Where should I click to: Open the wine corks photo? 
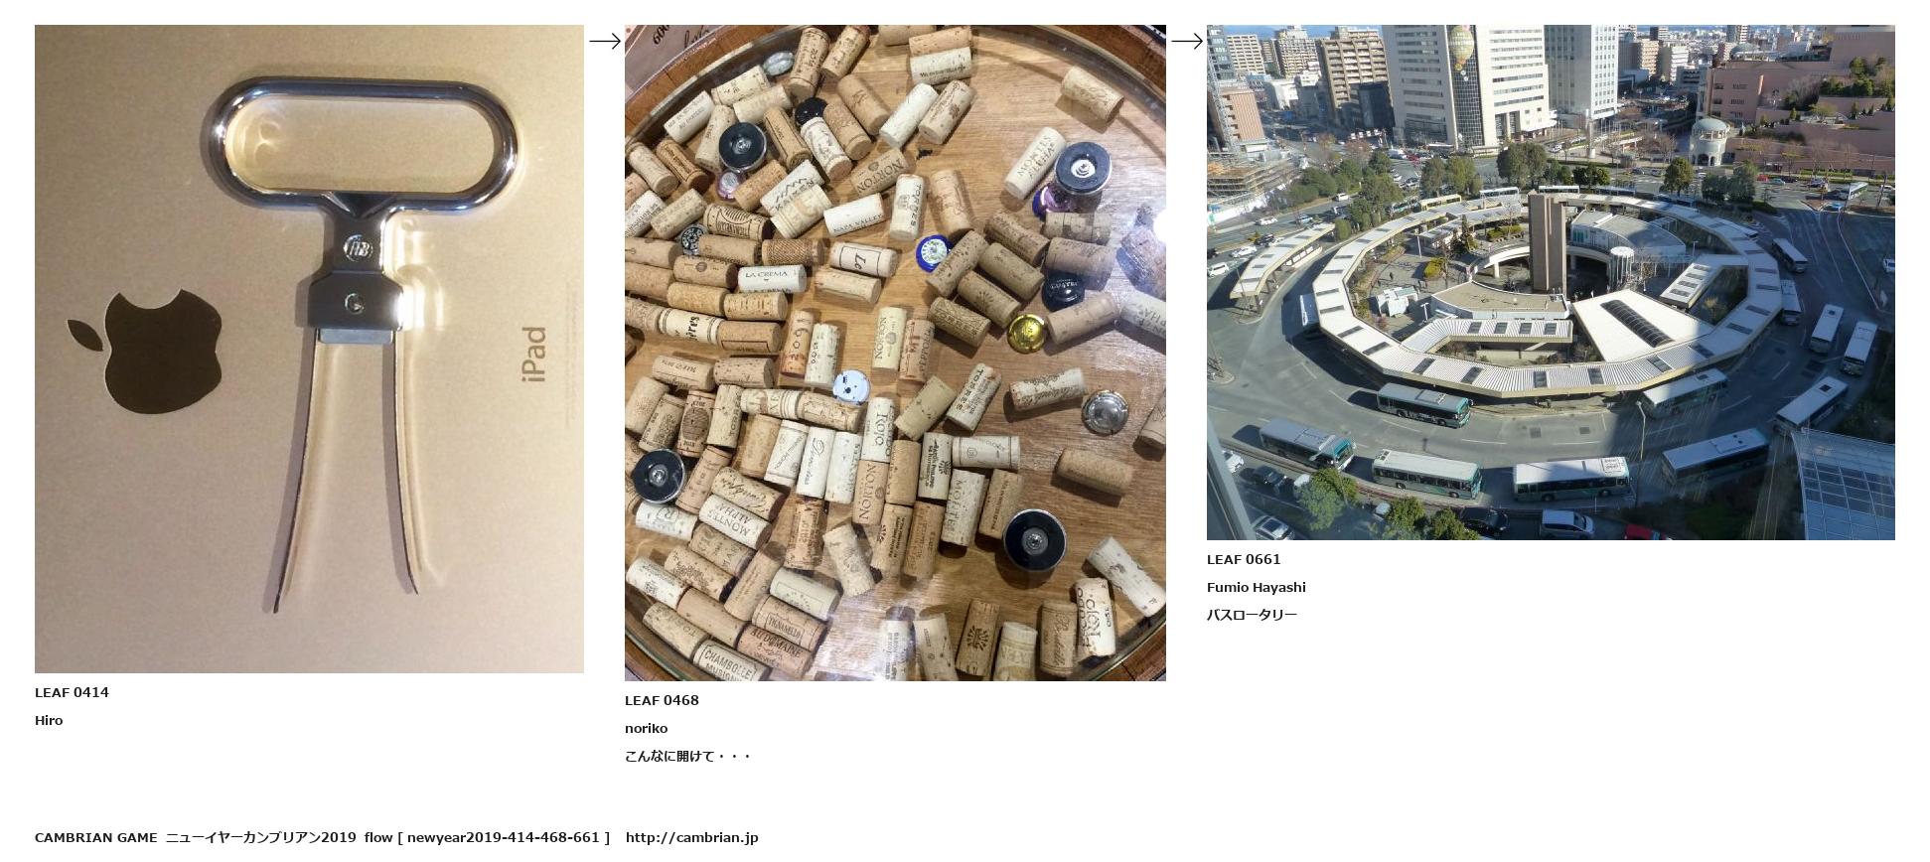point(895,353)
